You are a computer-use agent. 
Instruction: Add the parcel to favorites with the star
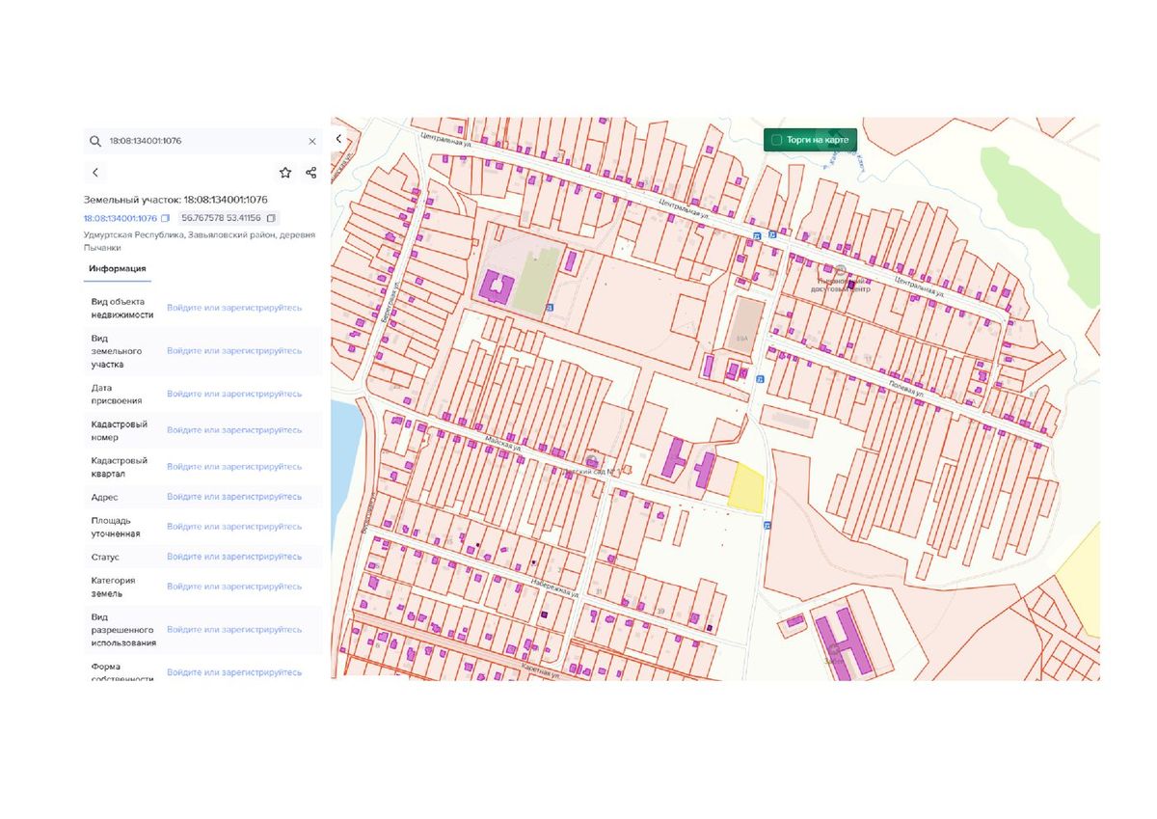[x=285, y=173]
